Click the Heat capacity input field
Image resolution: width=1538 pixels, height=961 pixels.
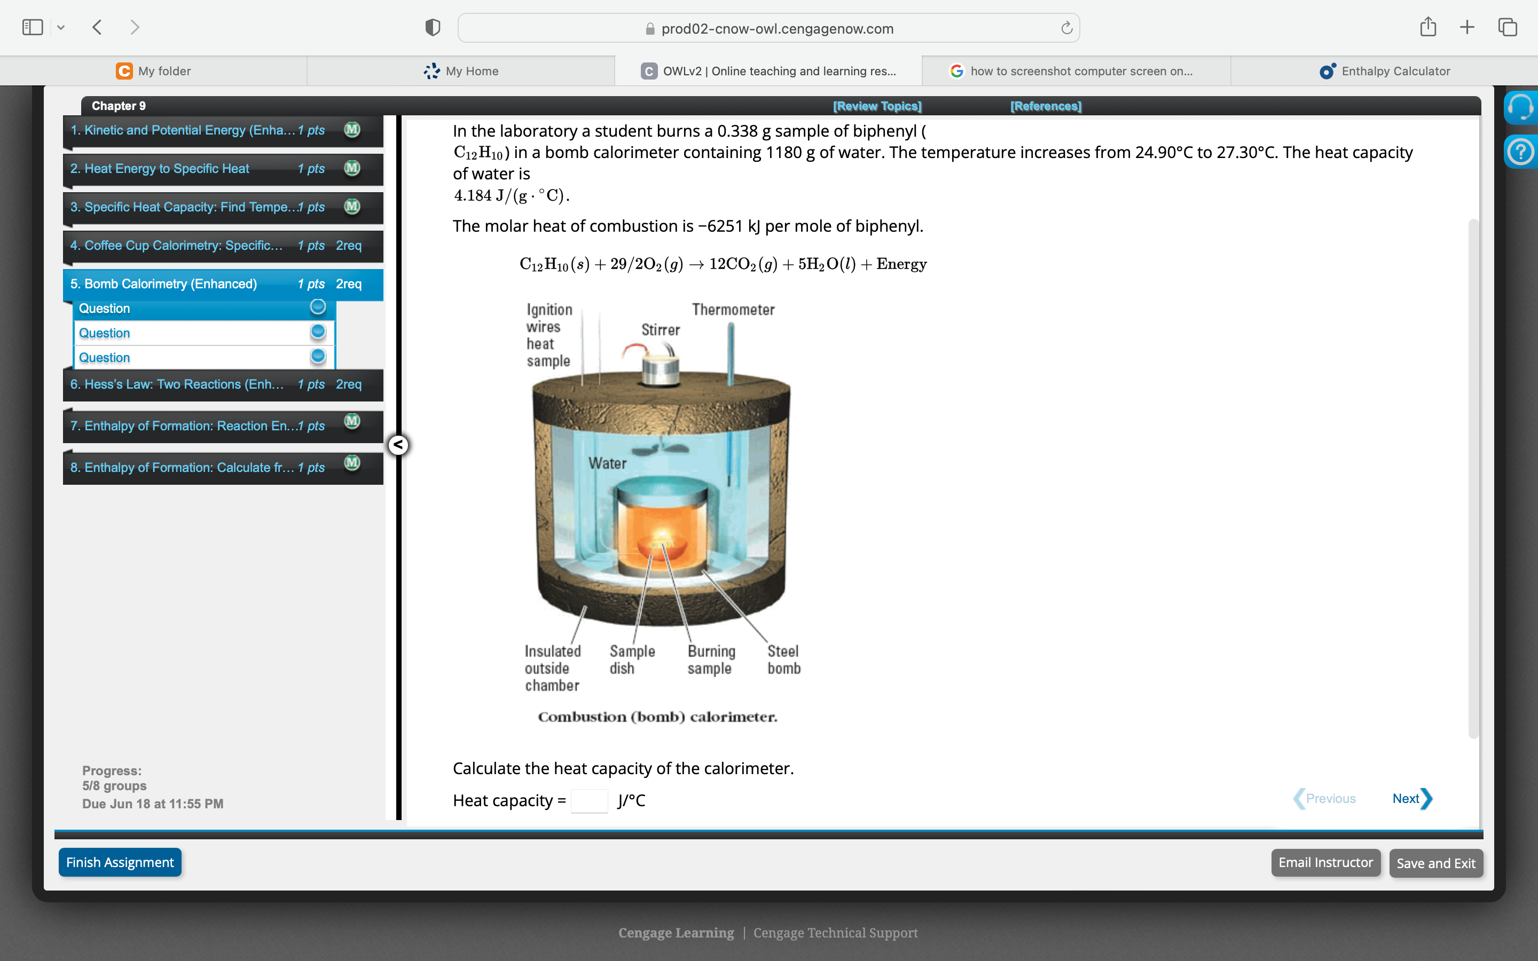click(589, 801)
